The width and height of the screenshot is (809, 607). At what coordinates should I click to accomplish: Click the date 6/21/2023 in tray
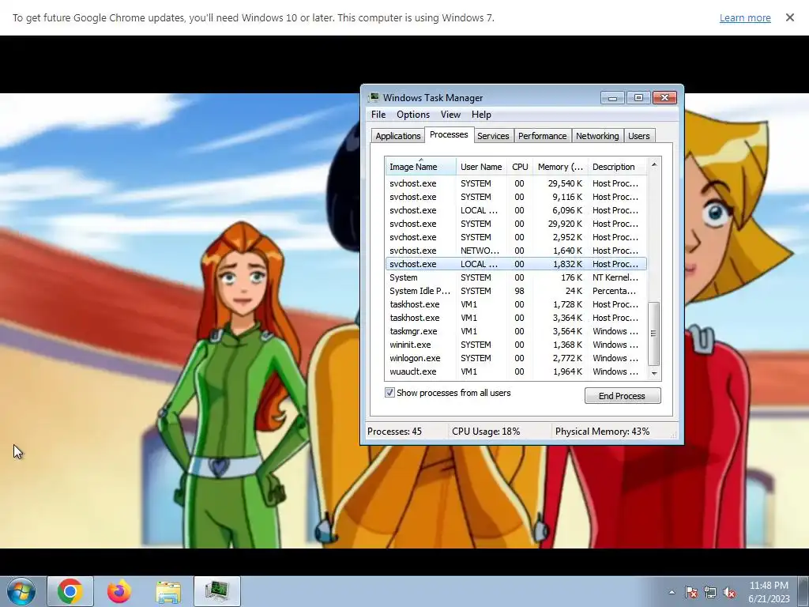coord(769,599)
